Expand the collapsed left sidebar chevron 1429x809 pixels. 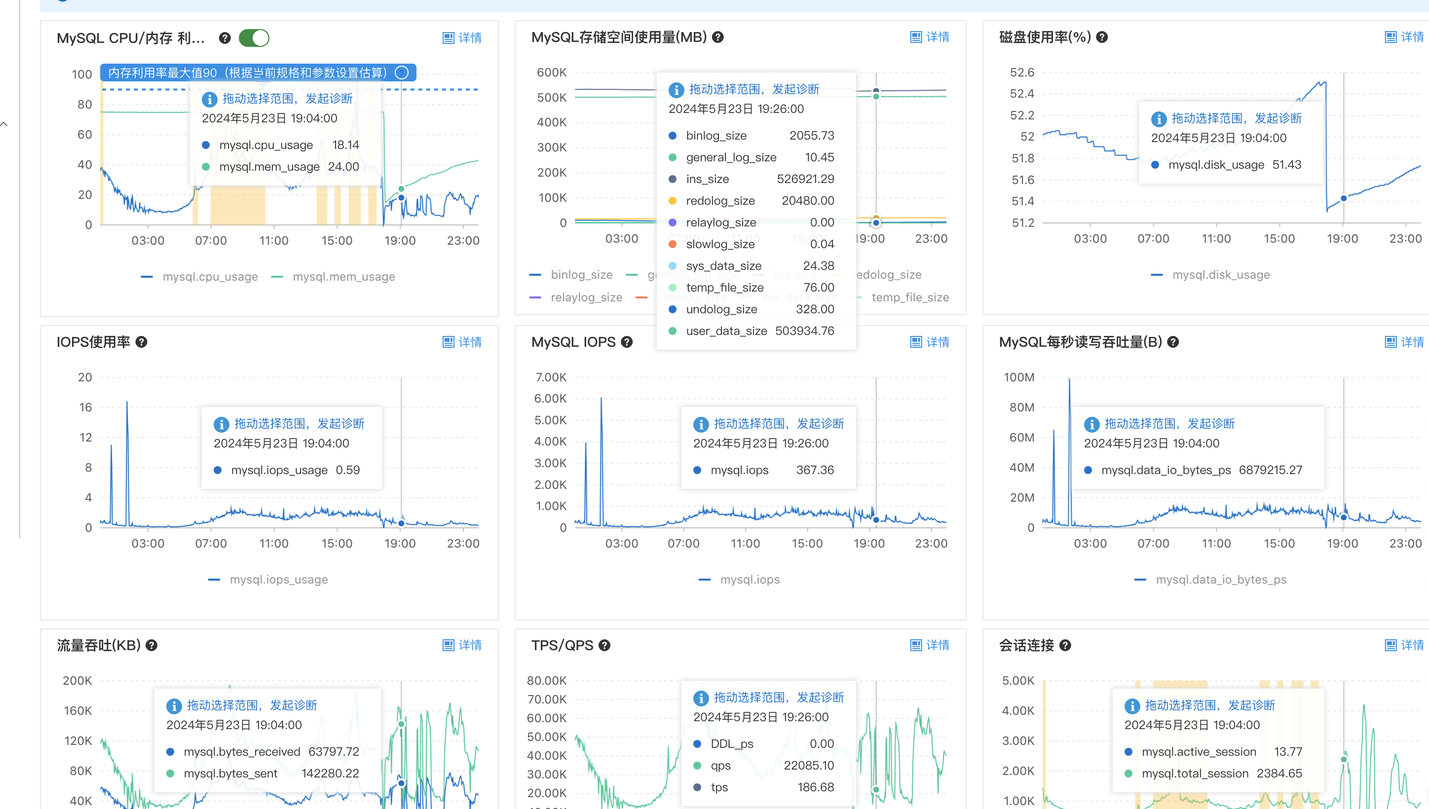4,124
